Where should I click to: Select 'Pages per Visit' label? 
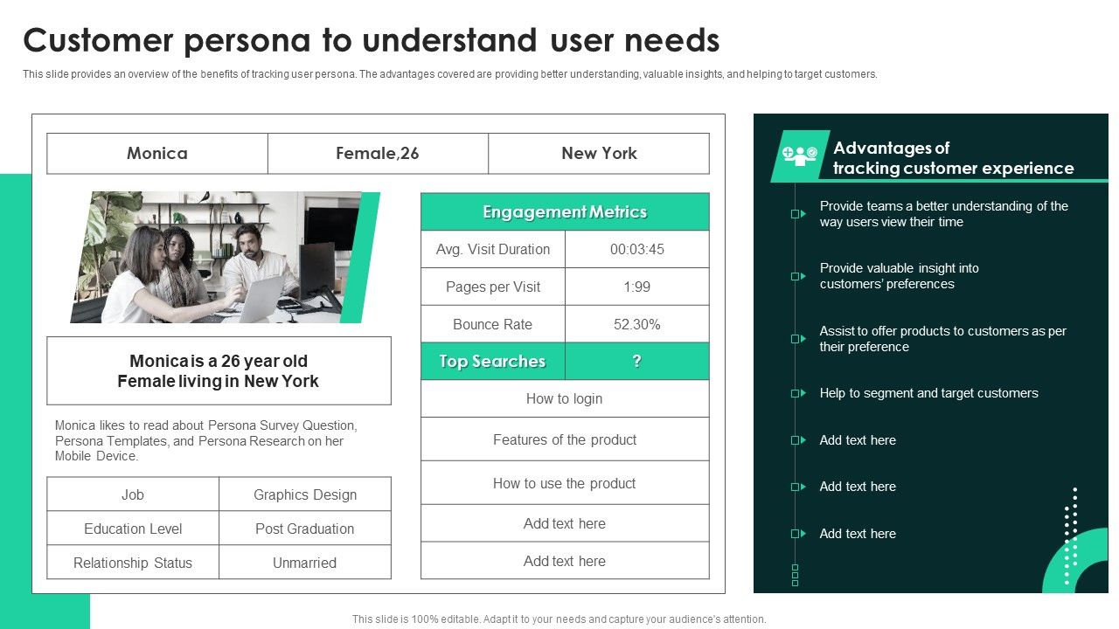493,287
